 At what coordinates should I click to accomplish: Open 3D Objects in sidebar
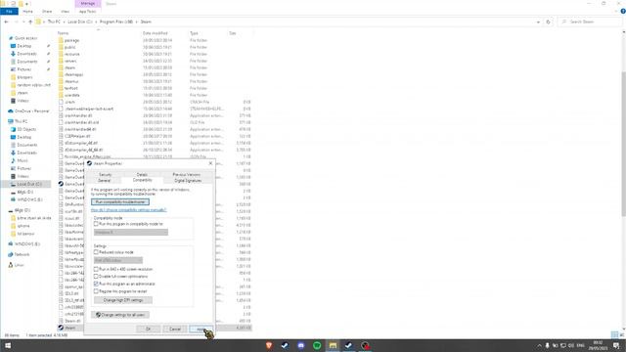26,129
